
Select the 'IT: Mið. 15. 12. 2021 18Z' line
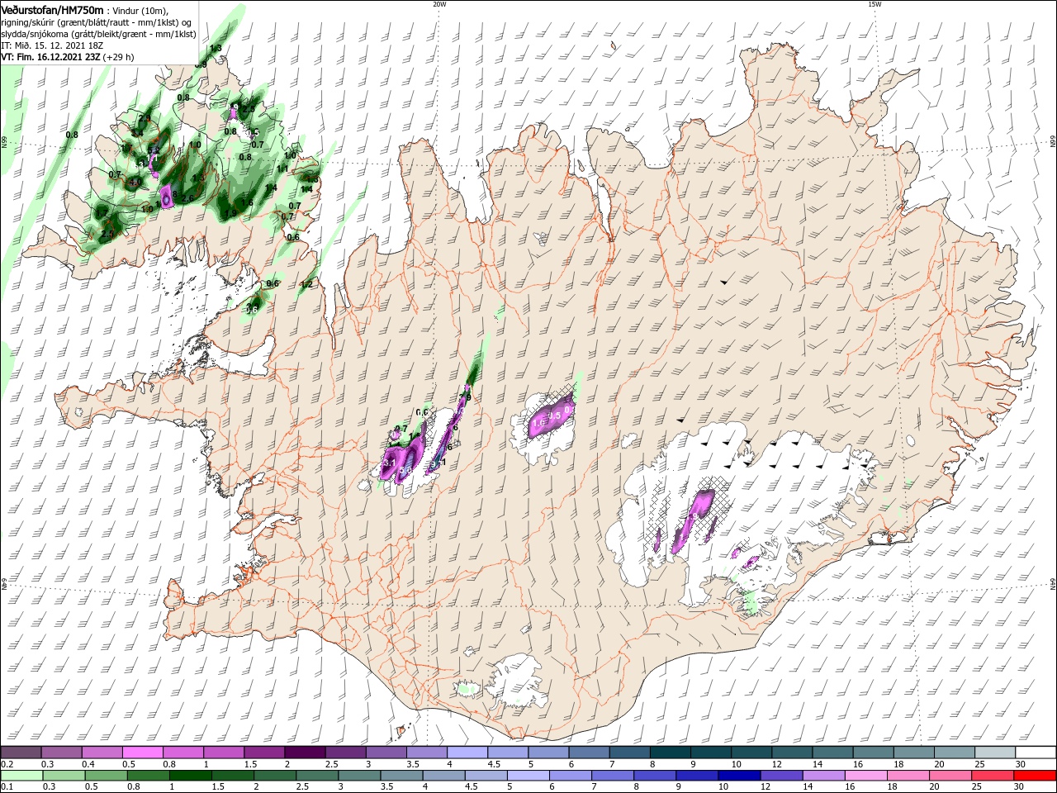click(52, 45)
